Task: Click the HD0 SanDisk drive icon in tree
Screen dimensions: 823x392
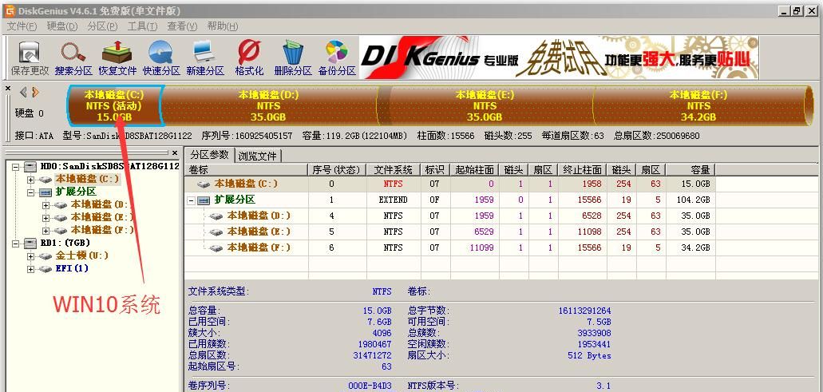Action: pyautogui.click(x=31, y=166)
